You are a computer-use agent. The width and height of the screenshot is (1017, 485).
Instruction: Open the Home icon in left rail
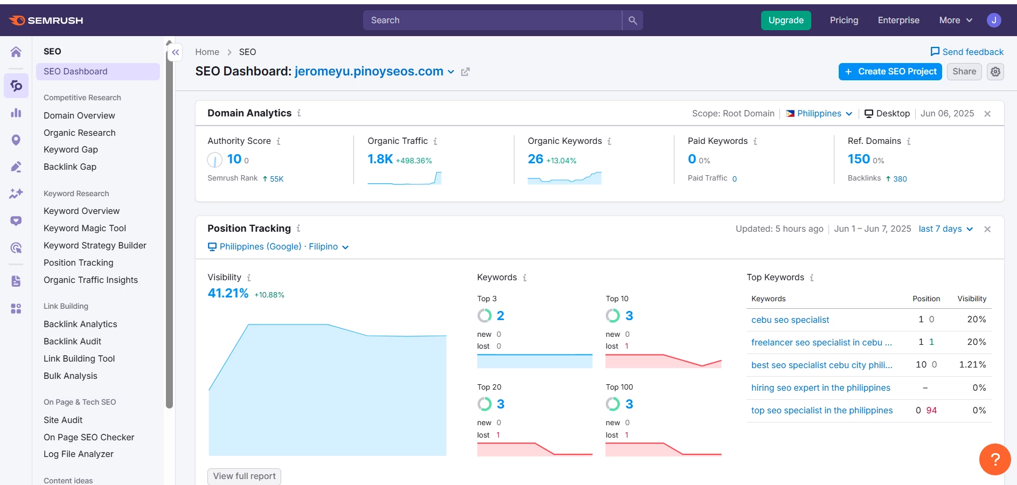point(16,52)
